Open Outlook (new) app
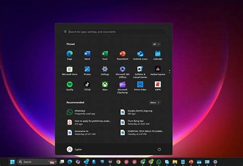Image resolution: width=243 pixels, height=166 pixels. click(x=140, y=55)
